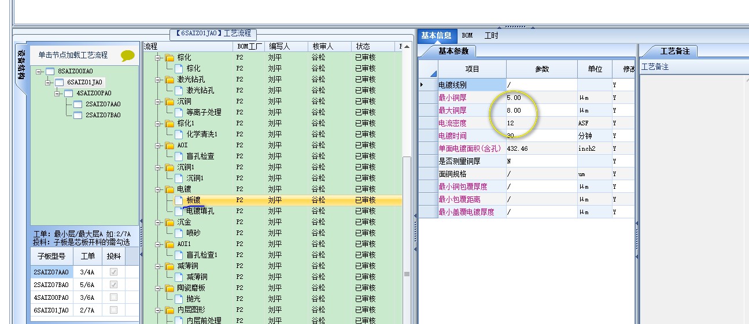
Task: Collapse the 沉金 process folder
Action: 157,222
